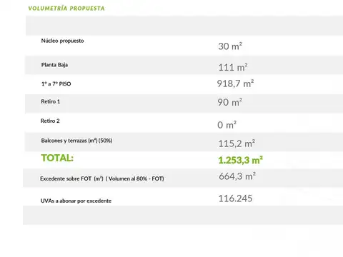The width and height of the screenshot is (343, 257).
Task: Select the 'VOLUMETRÍA PROPUESTA' heading
Action: [x=66, y=9]
